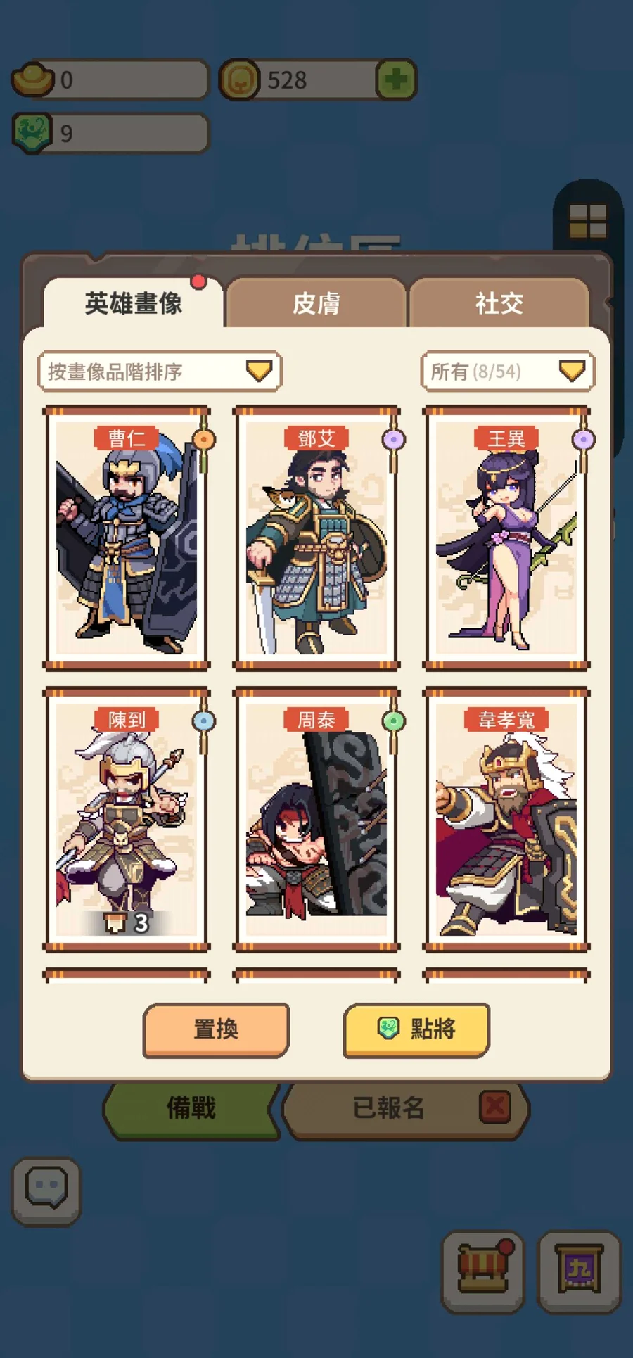Choose the 周泰 hero portrait card
This screenshot has height=1358, width=633.
coord(316,820)
